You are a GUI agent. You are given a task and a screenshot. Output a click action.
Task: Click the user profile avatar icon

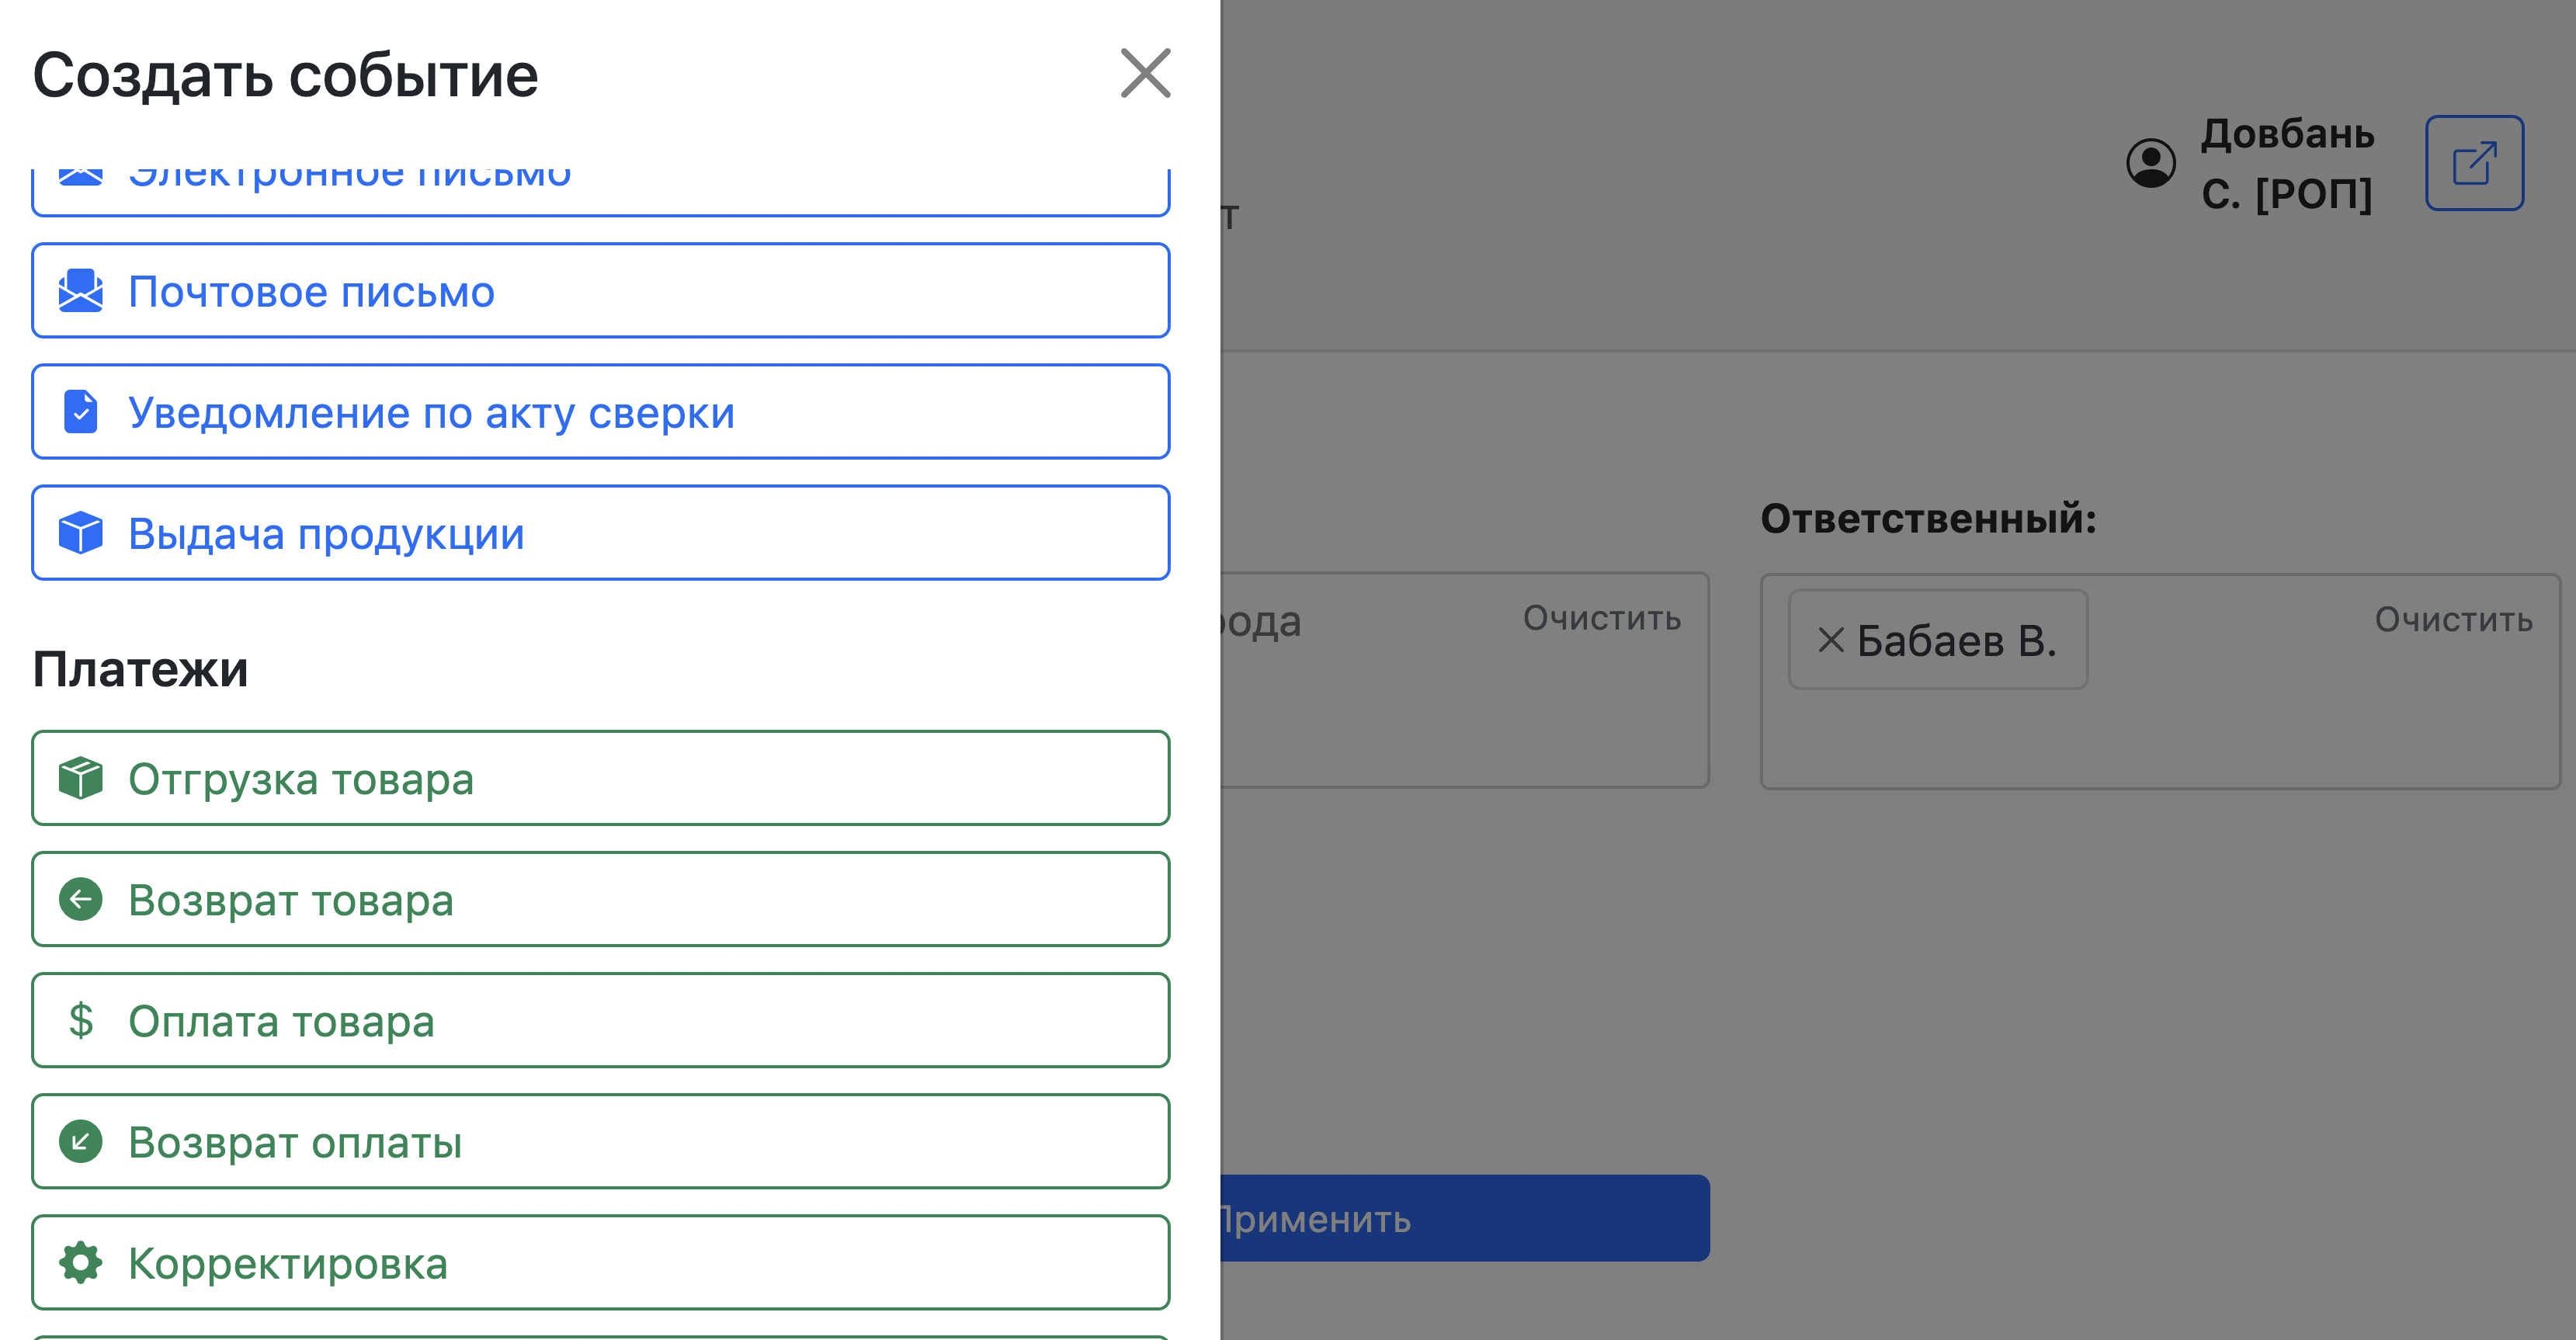click(x=2150, y=163)
